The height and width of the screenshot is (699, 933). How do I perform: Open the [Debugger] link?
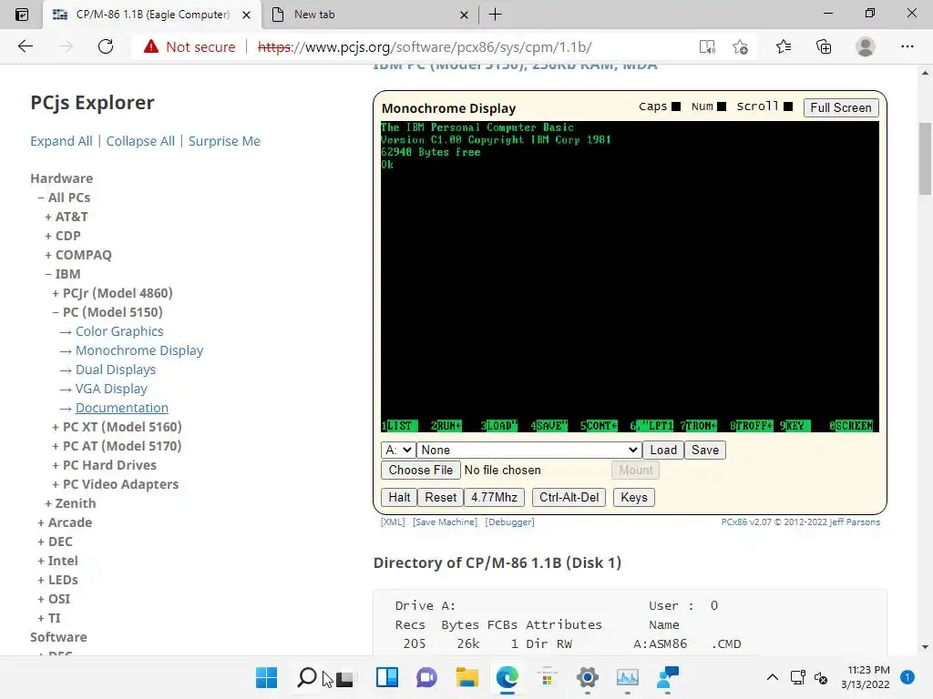click(509, 522)
